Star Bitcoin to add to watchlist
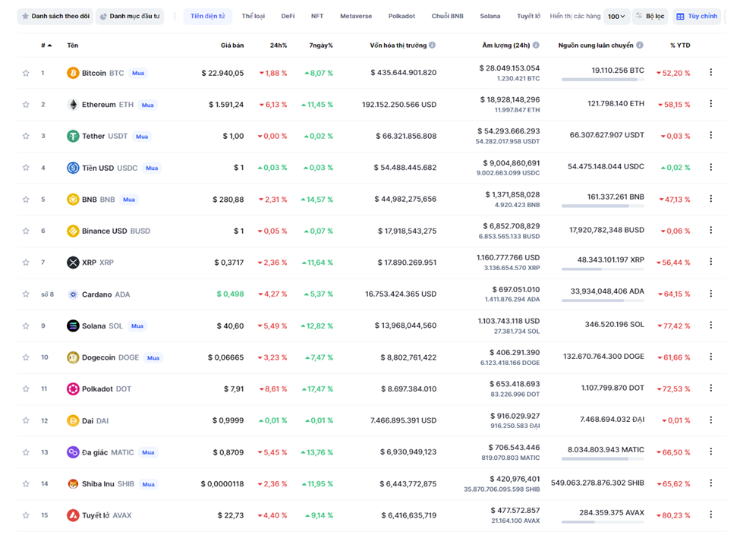Image resolution: width=740 pixels, height=535 pixels. point(26,73)
